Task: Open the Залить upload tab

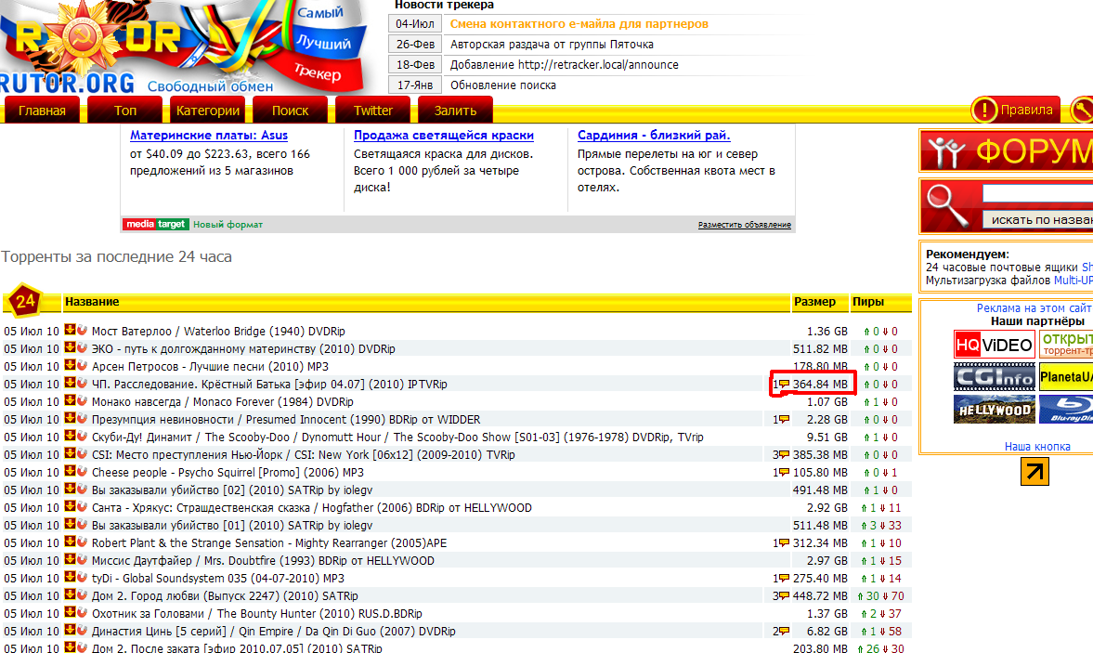Action: (455, 111)
